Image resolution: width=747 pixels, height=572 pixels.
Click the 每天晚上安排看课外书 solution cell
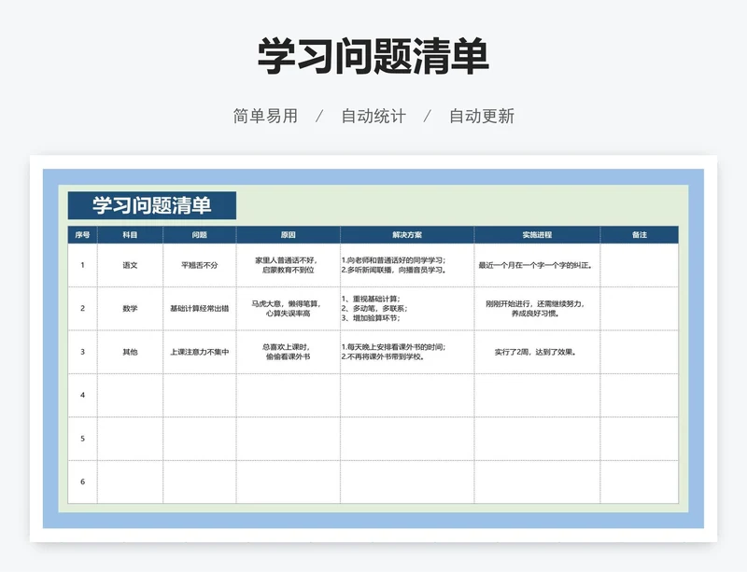[x=407, y=352]
